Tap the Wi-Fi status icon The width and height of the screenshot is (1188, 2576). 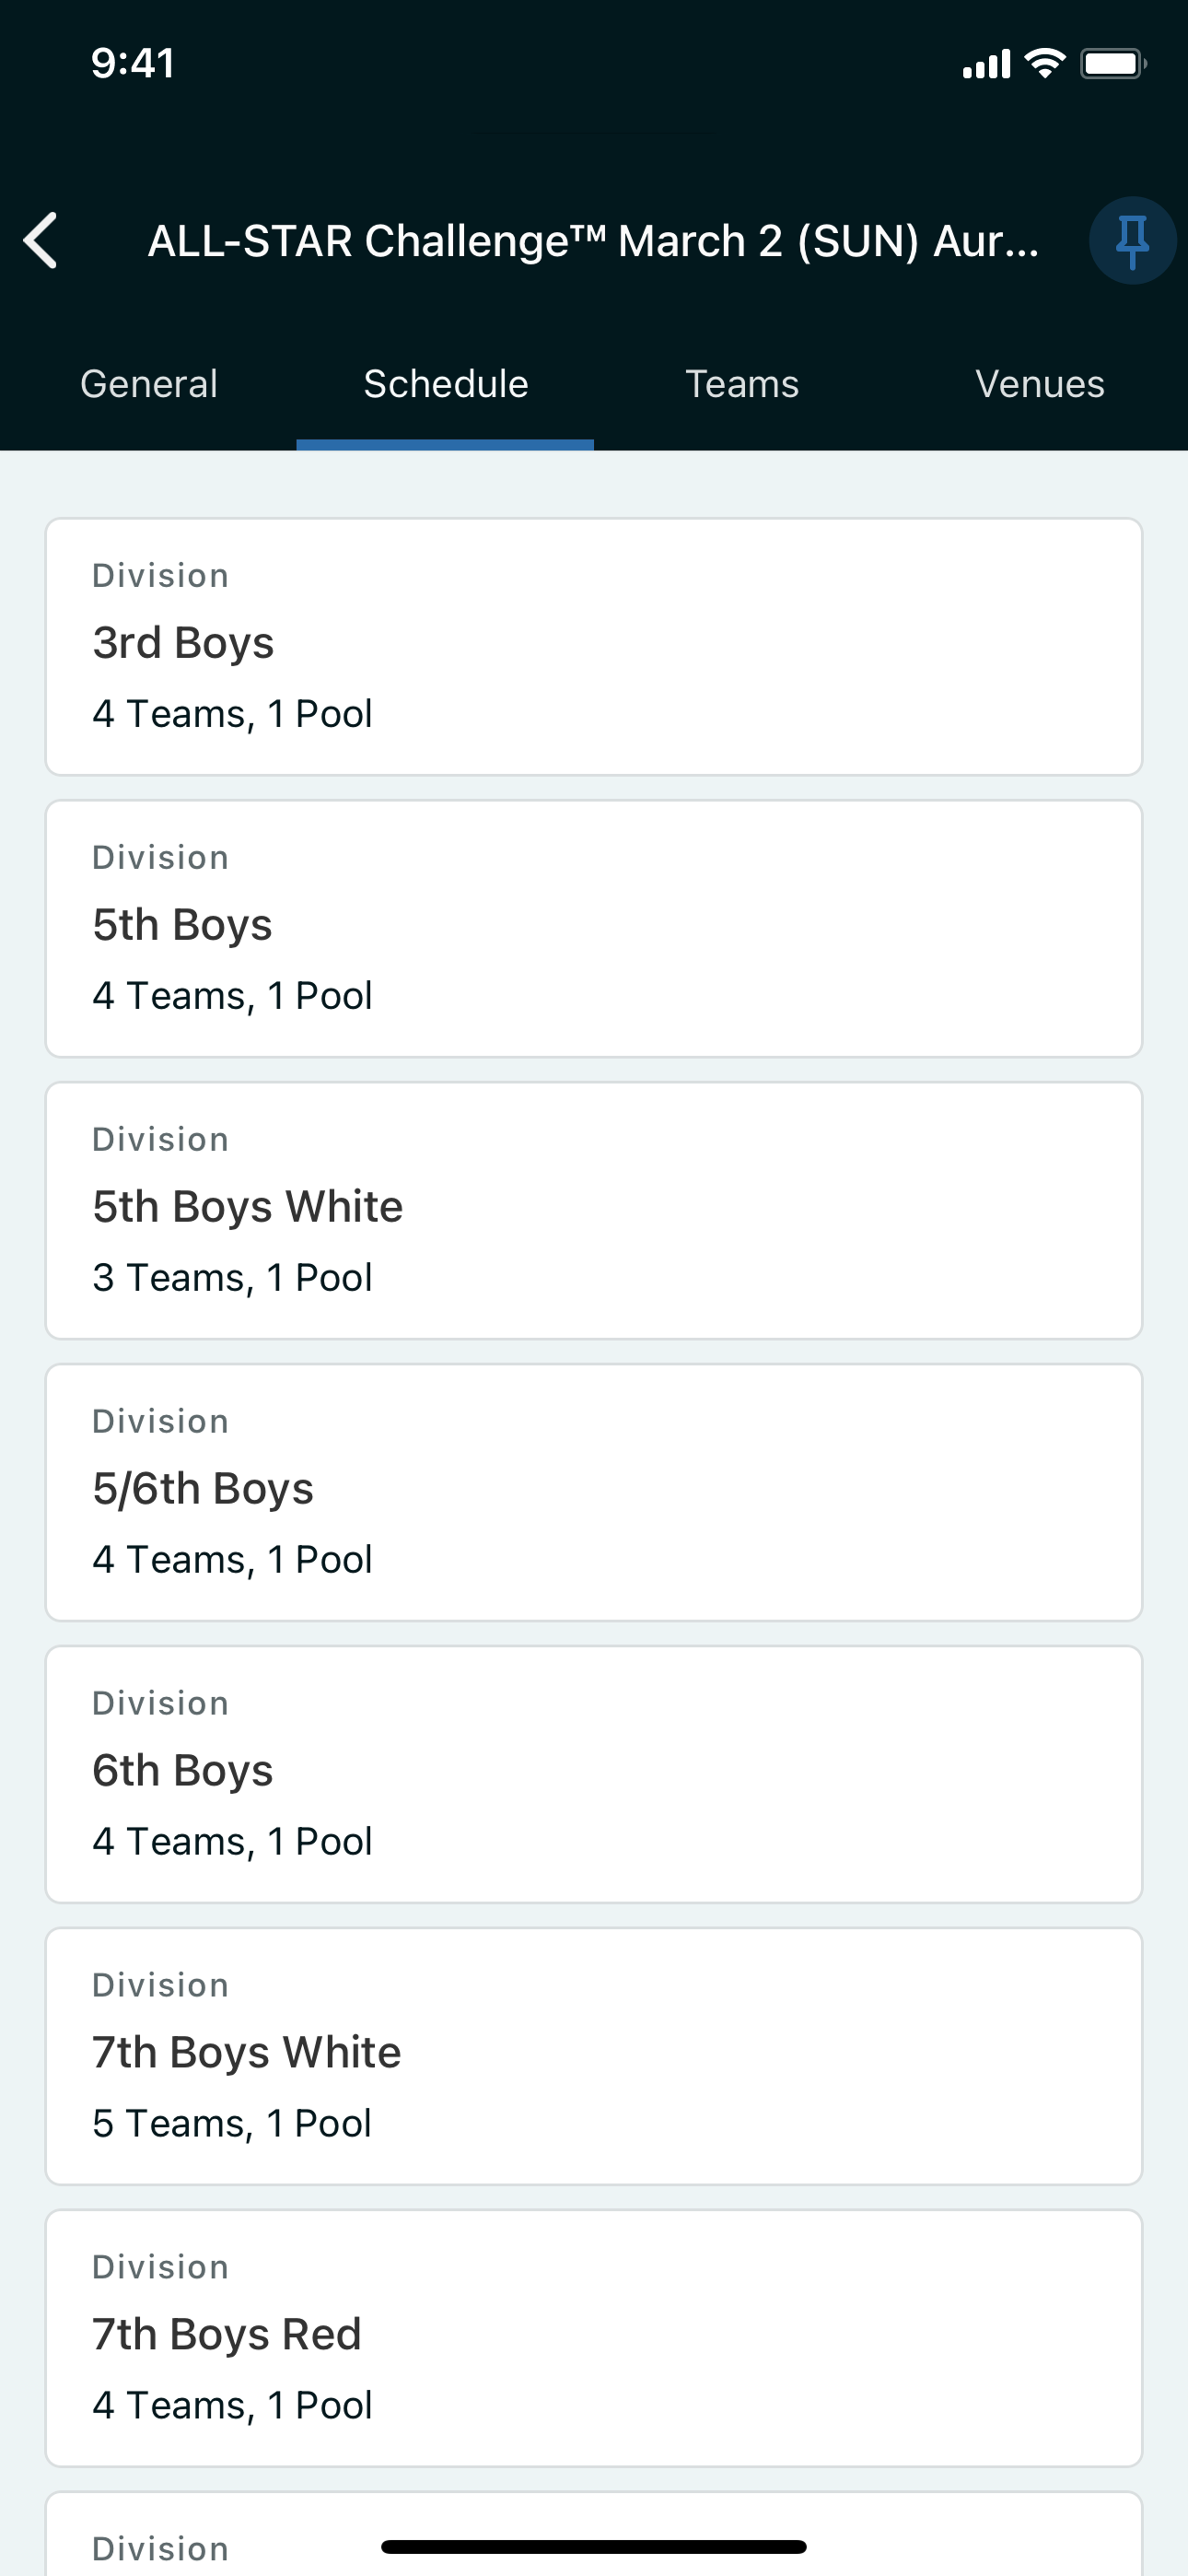pos(1045,64)
